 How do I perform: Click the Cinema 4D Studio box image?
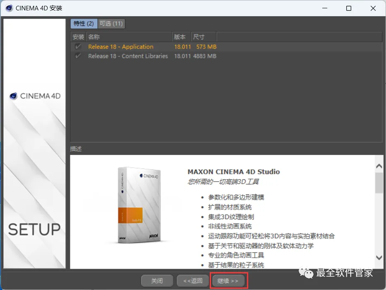pyautogui.click(x=139, y=205)
